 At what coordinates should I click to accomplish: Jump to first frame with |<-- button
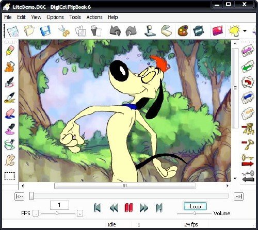[x=19, y=196]
